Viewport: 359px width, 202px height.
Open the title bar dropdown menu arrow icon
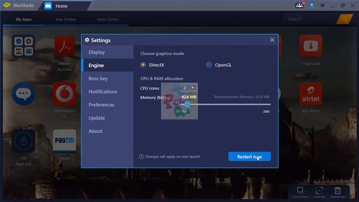[x=323, y=6]
